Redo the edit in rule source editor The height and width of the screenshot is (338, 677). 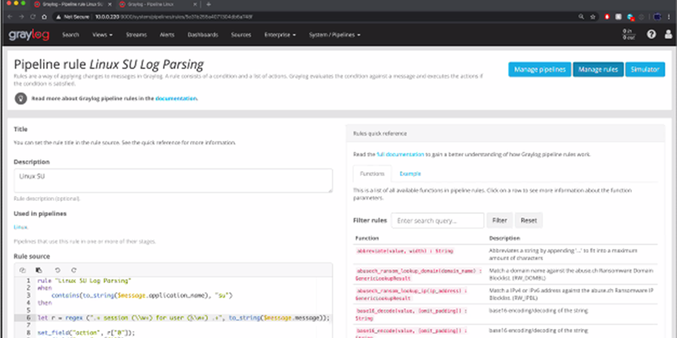pyautogui.click(x=73, y=270)
